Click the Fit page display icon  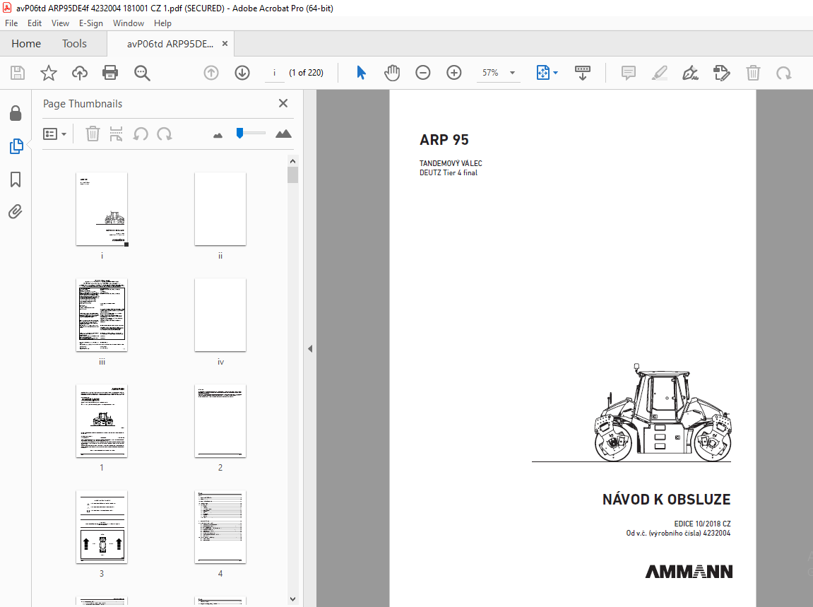542,73
